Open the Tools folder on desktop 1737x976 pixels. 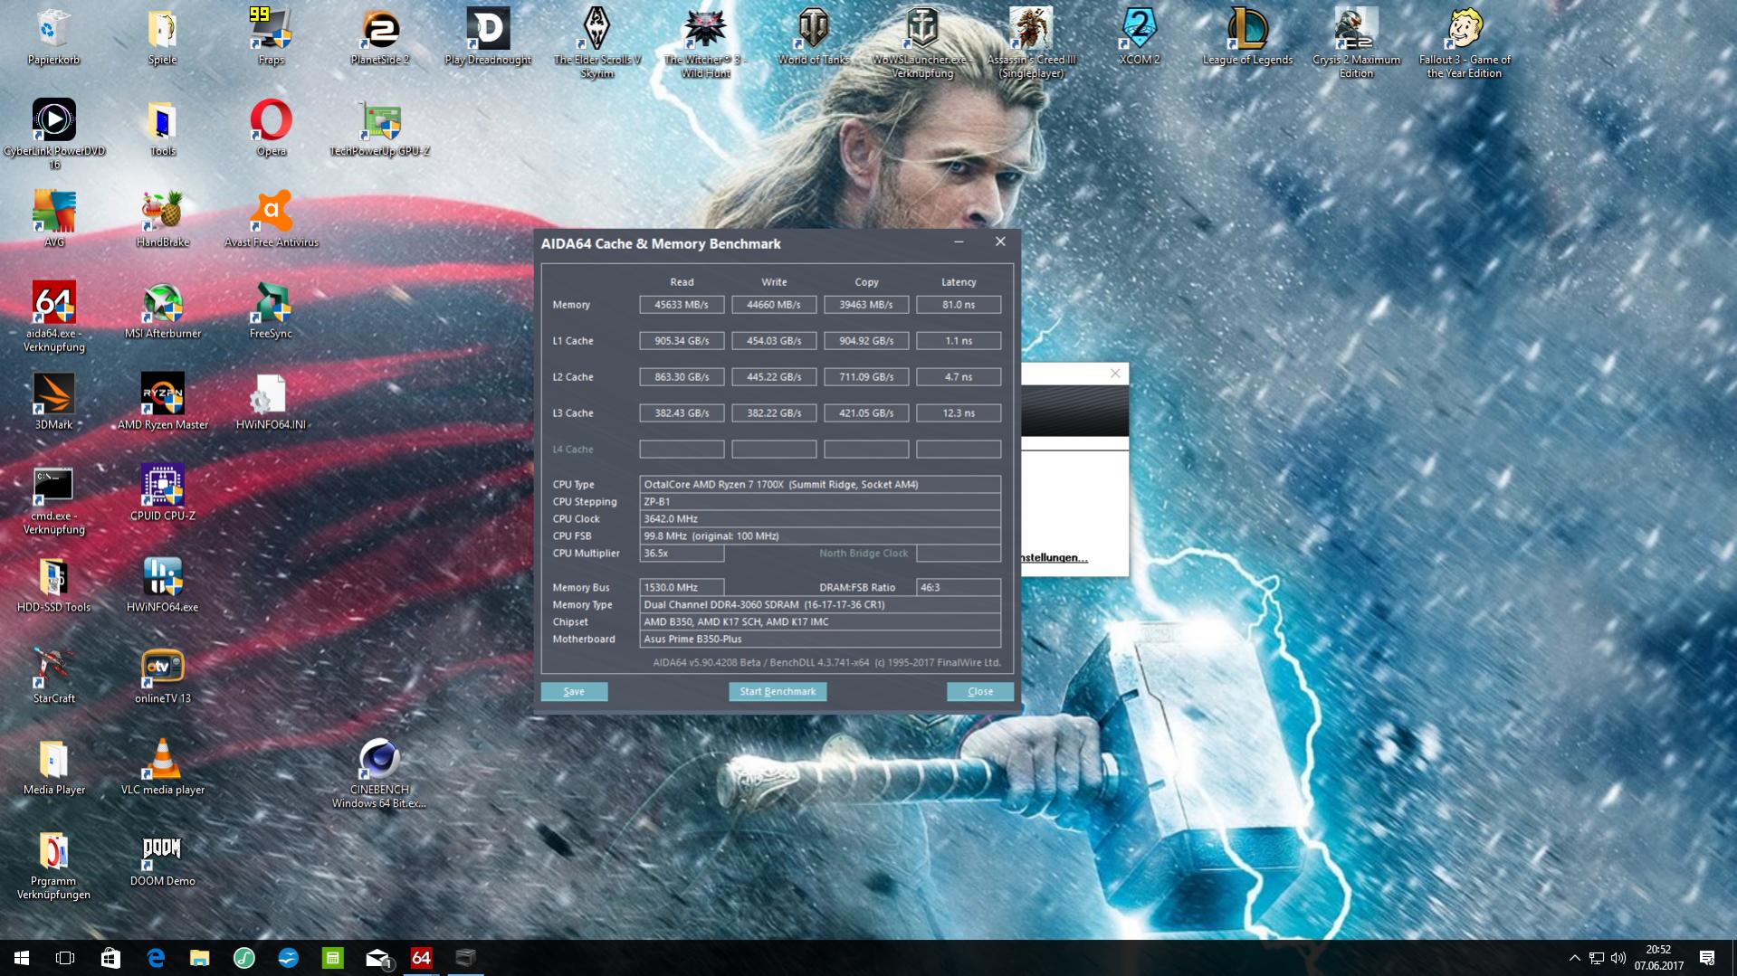[162, 128]
